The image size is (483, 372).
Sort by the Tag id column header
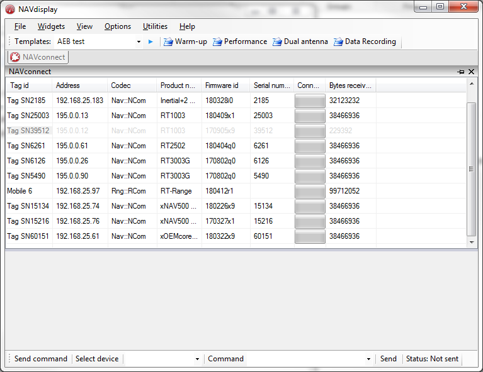[28, 85]
